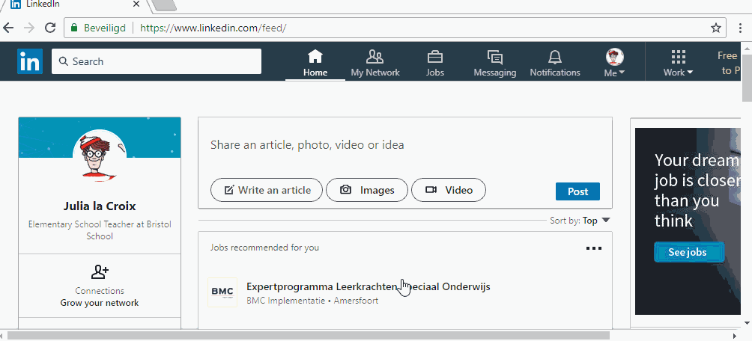Image resolution: width=752 pixels, height=341 pixels.
Task: Click the horizontal scrollbar thumb
Action: [309, 336]
